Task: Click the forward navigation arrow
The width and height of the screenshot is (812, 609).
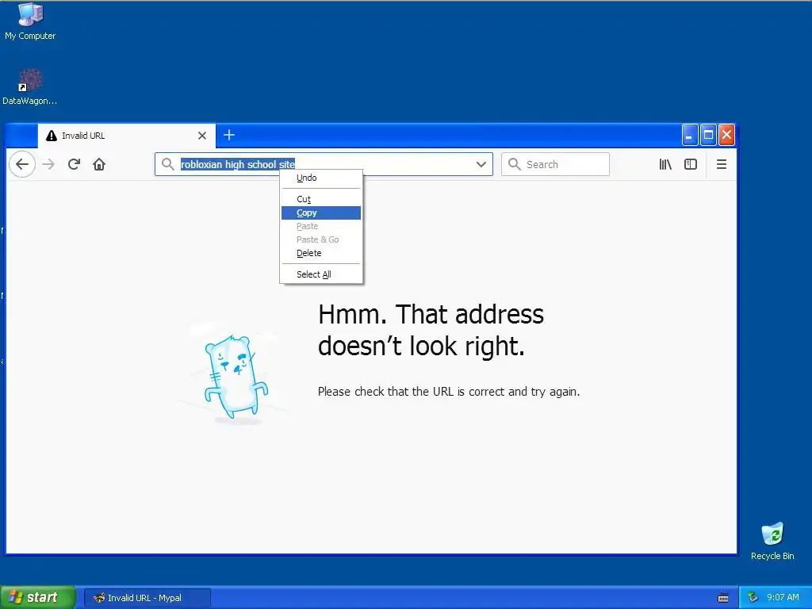Action: (48, 164)
